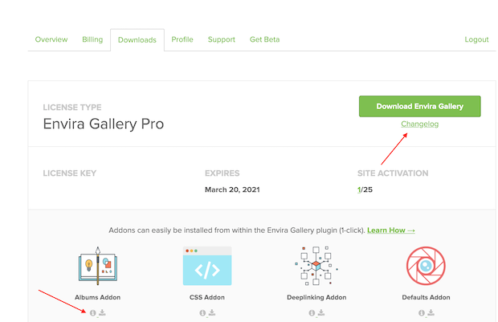The image size is (498, 322).
Task: Open the Support tab
Action: pos(222,39)
